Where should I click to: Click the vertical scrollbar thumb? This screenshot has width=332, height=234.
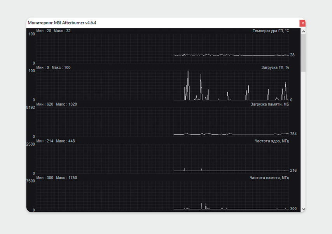pyautogui.click(x=303, y=53)
